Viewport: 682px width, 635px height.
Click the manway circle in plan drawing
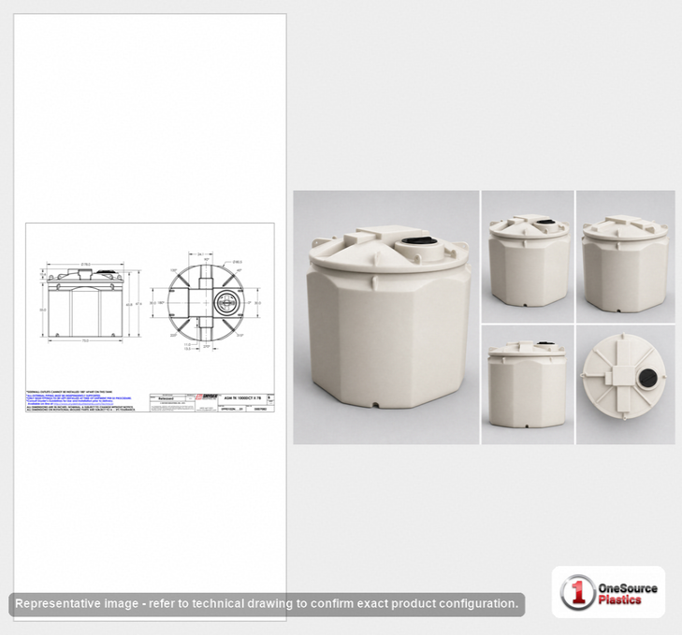226,302
